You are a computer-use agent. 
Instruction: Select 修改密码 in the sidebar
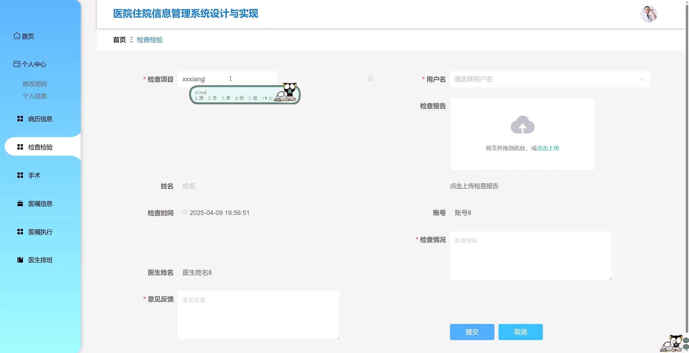click(35, 84)
